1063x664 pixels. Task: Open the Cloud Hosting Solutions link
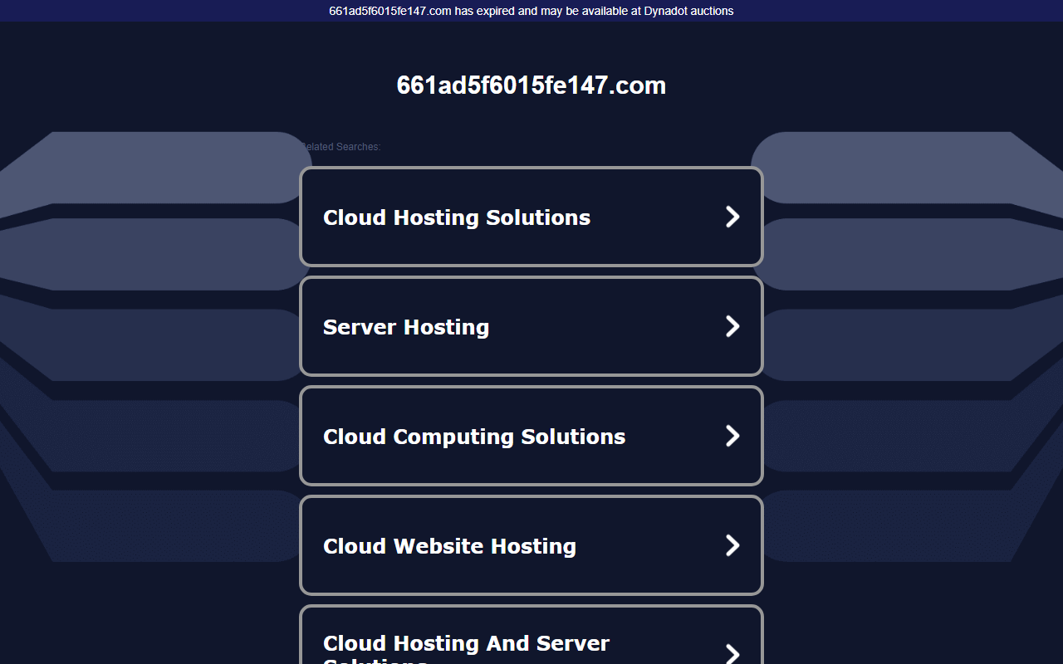pyautogui.click(x=531, y=217)
